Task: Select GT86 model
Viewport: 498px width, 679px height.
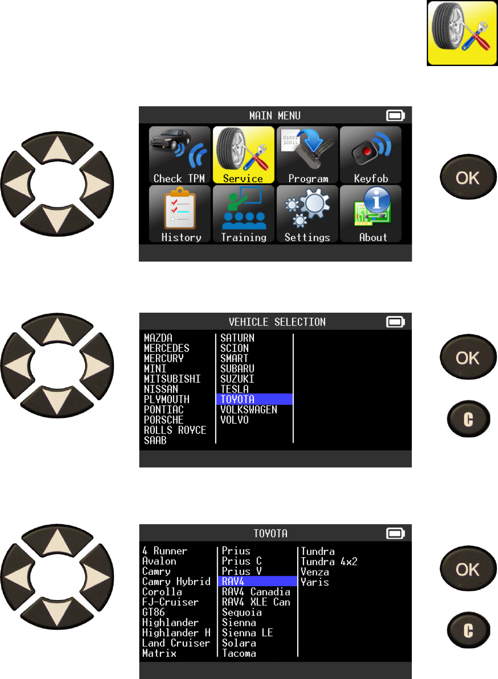Action: 154,612
